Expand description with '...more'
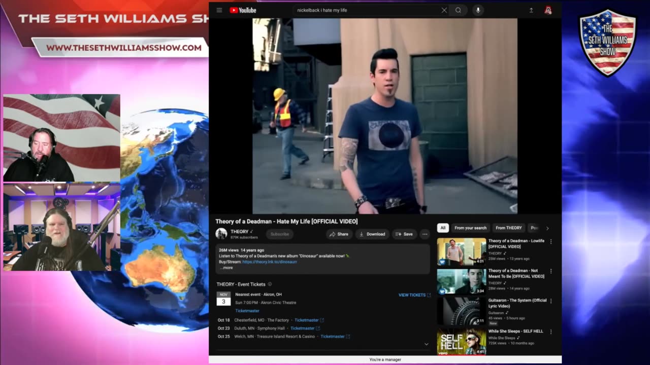Image resolution: width=650 pixels, height=365 pixels. [226, 268]
